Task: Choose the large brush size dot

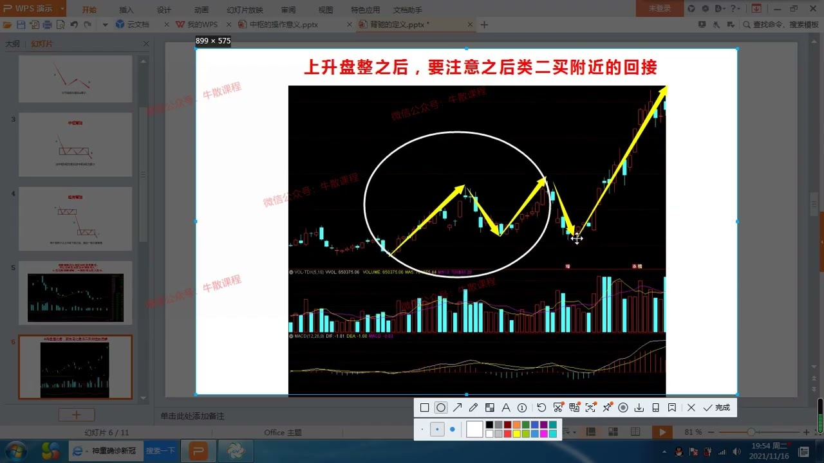Action: (x=453, y=430)
